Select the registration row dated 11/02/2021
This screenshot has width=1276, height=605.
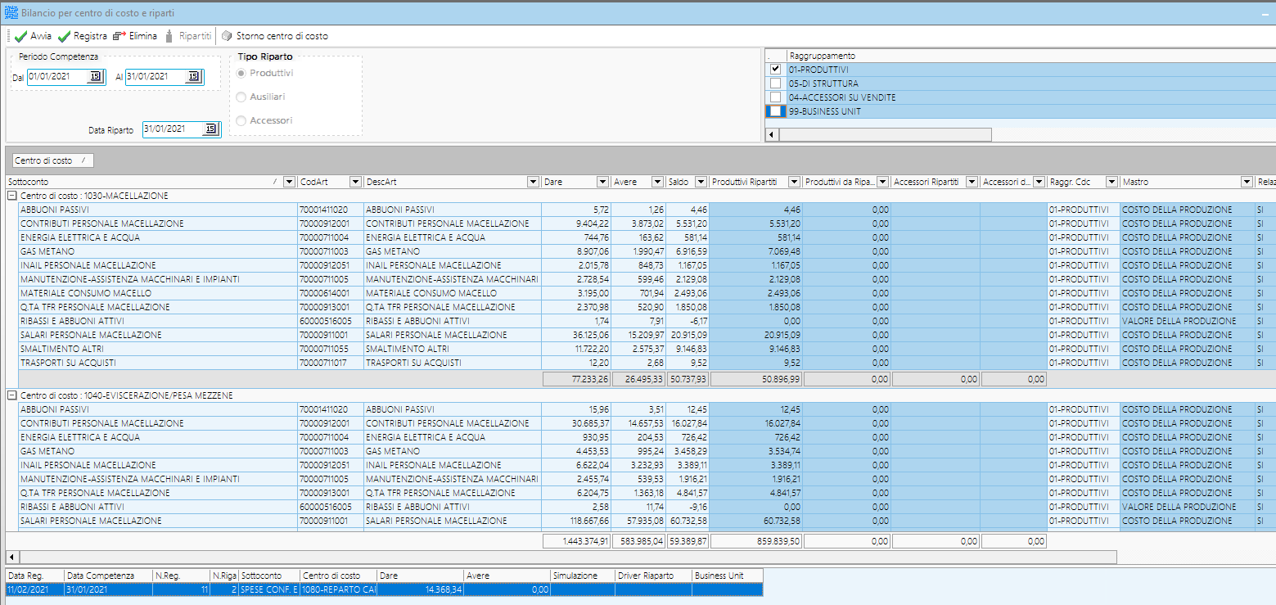385,589
